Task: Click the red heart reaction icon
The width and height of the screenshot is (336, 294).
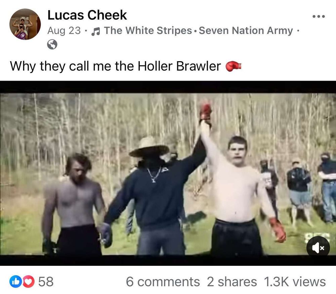Action: 29,282
